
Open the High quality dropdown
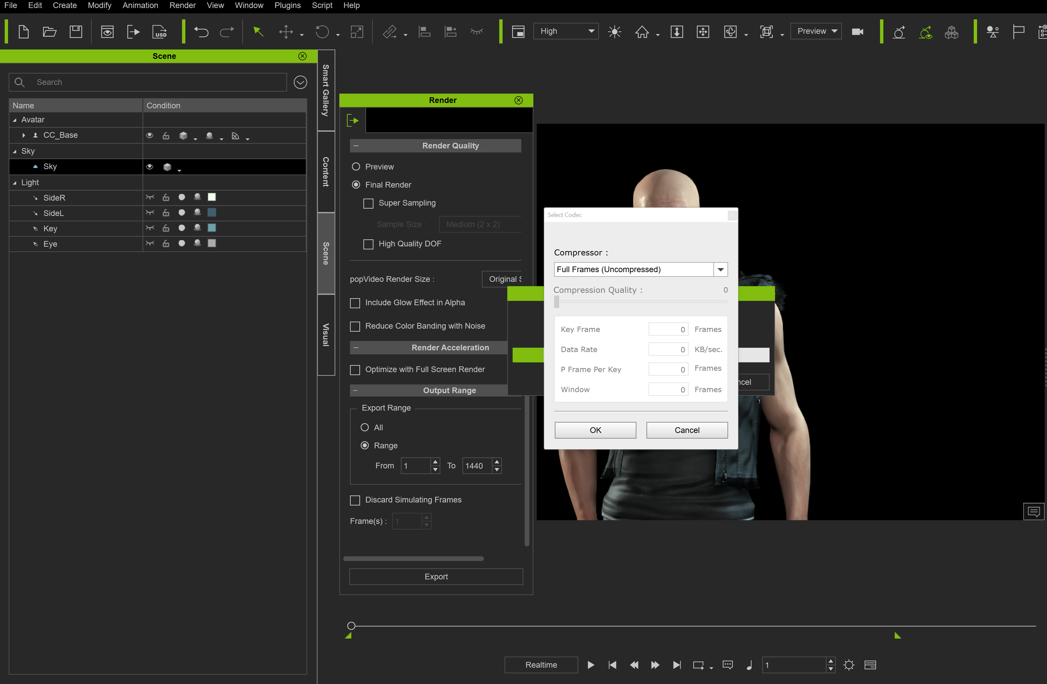[566, 31]
